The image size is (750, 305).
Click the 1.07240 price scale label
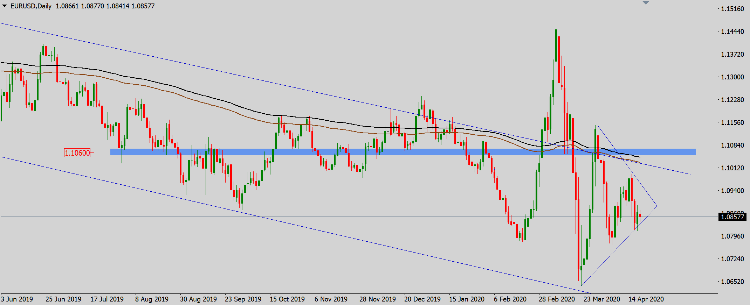(x=732, y=259)
